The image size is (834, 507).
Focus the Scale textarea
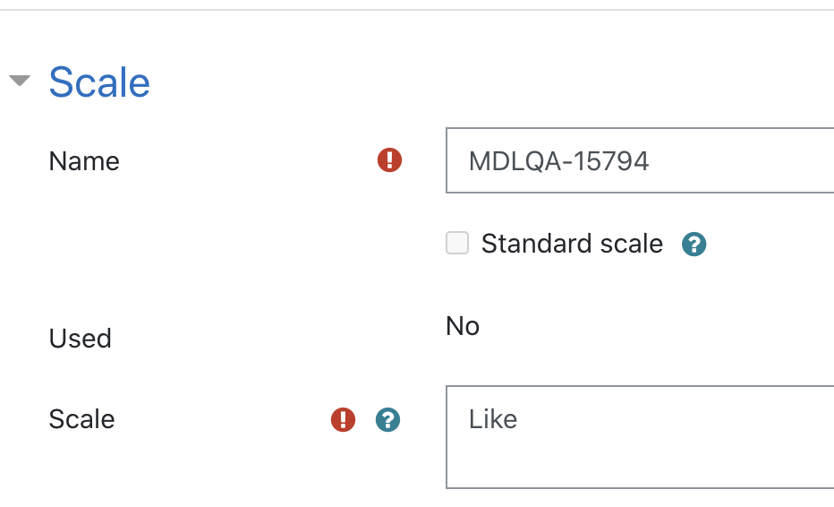click(639, 437)
